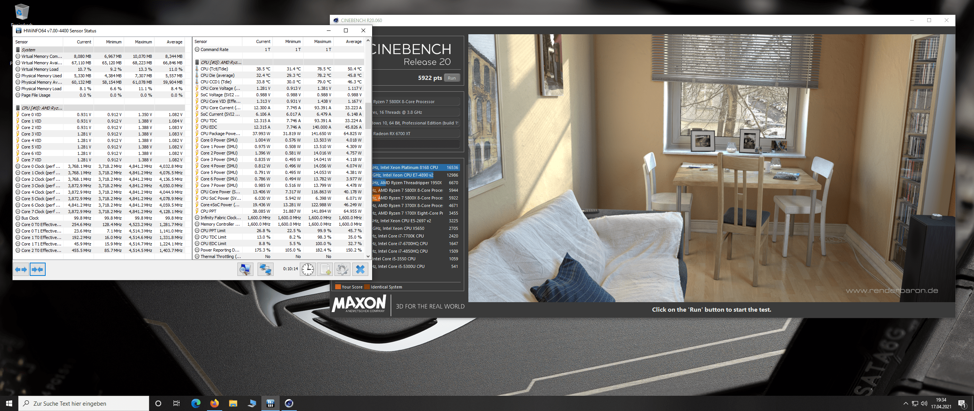Click right pane scrollbar up arrow
This screenshot has width=974, height=411.
click(x=368, y=40)
